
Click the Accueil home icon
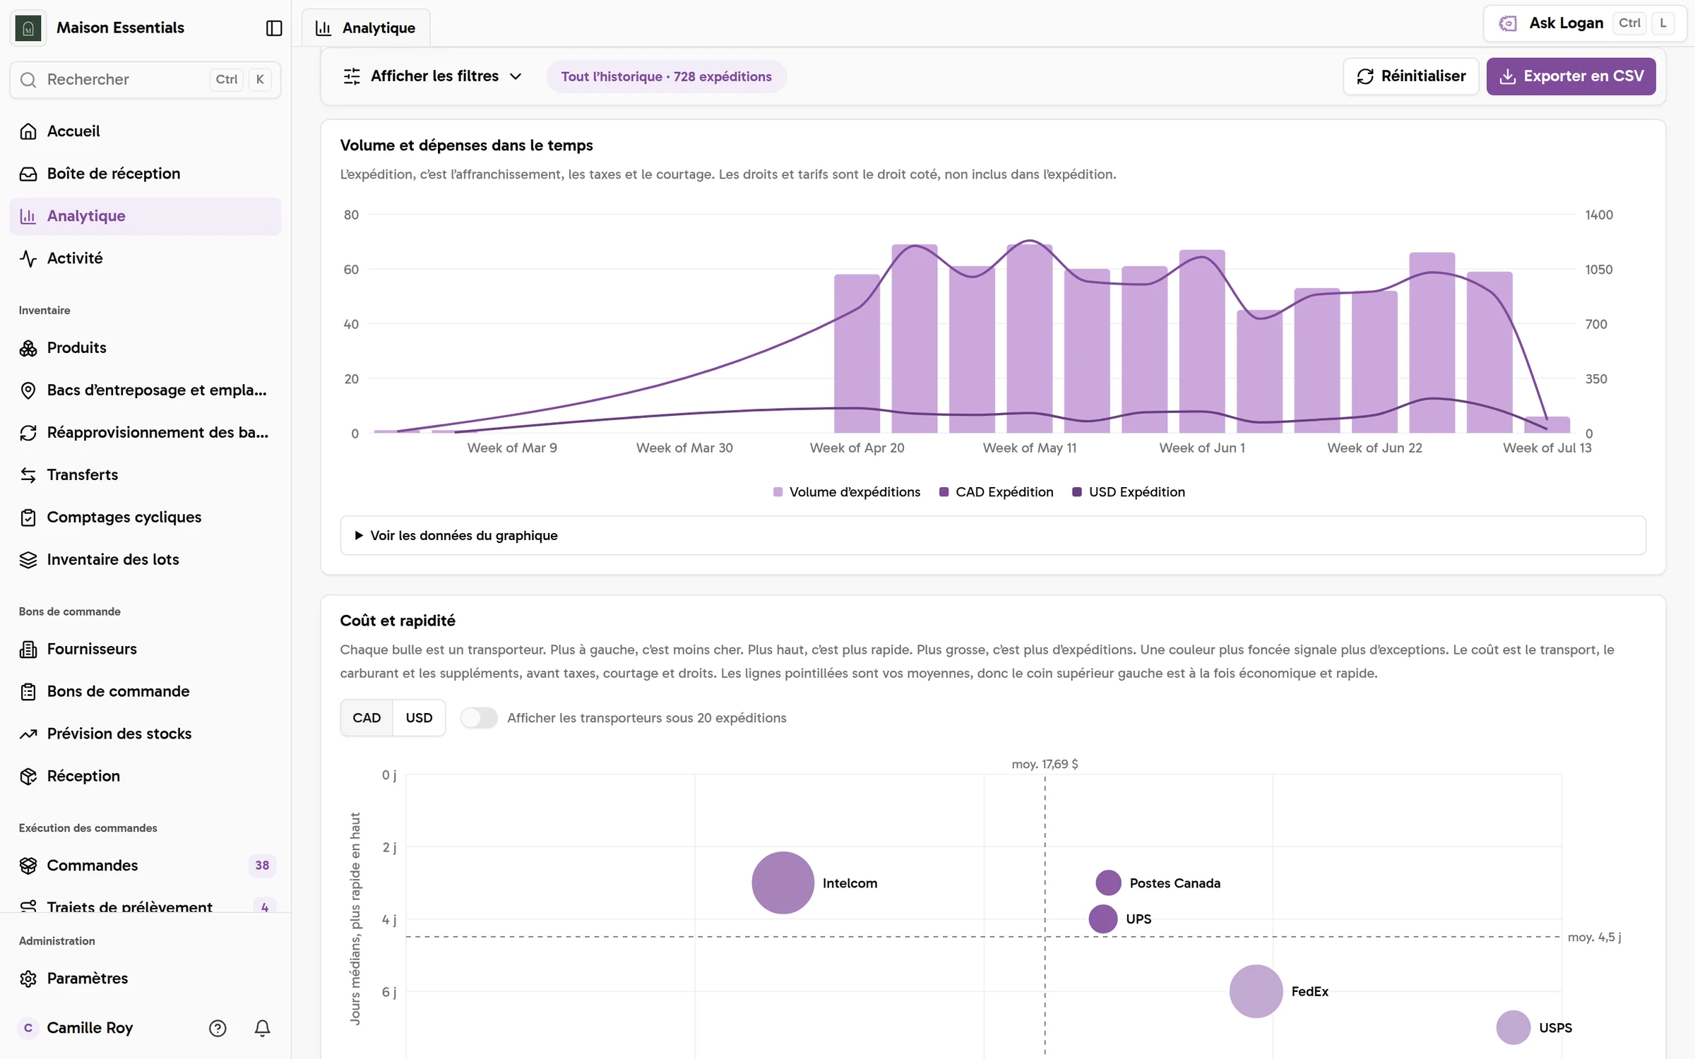[28, 131]
